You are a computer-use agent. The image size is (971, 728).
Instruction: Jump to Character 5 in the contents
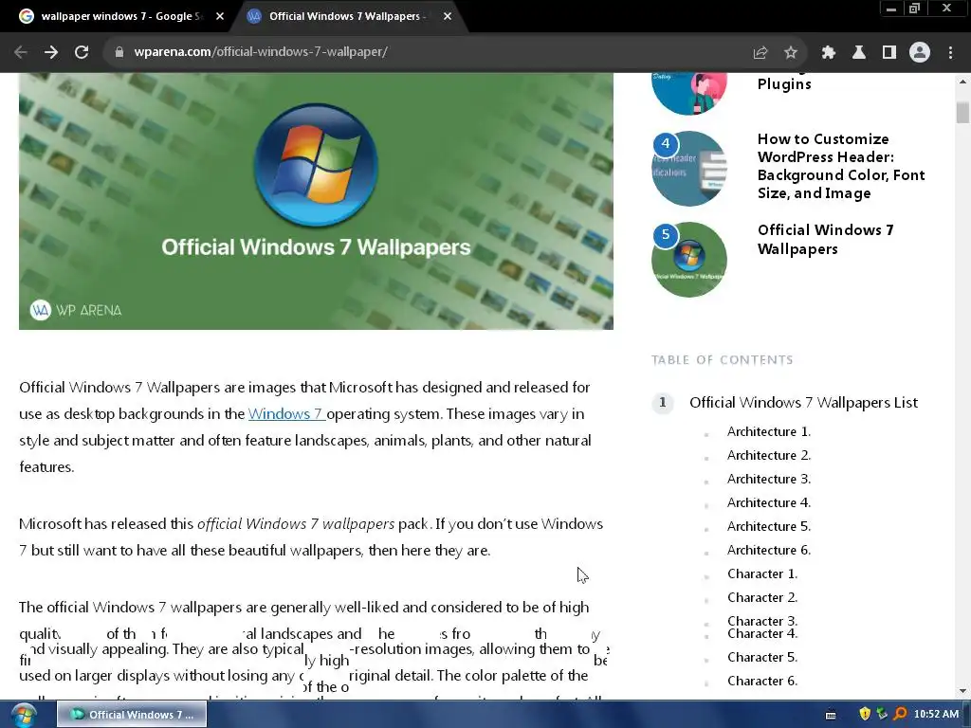pyautogui.click(x=762, y=657)
